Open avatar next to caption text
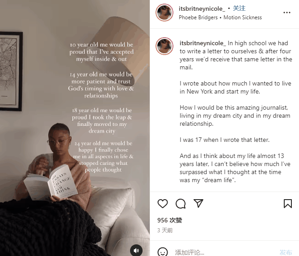299x256 pixels. 164,46
